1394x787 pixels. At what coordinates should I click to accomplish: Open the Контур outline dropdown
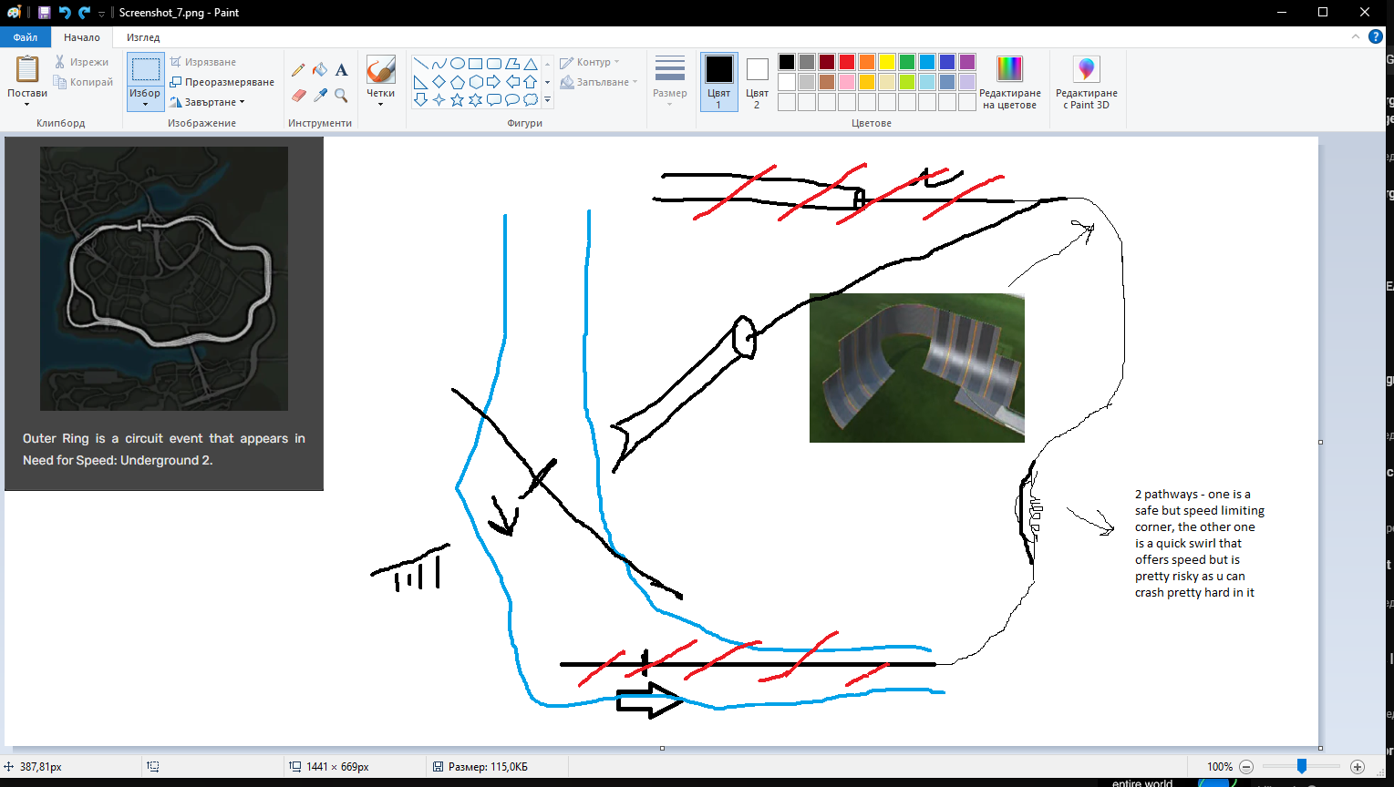point(590,61)
